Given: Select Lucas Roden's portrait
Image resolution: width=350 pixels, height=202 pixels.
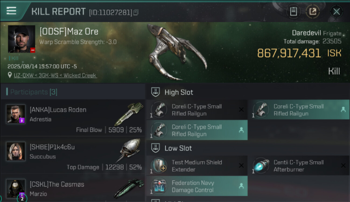Looking at the screenshot, I should point(16,114).
